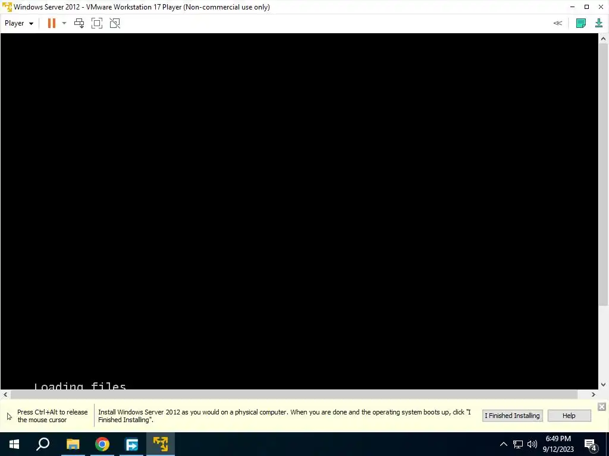609x456 pixels.
Task: Open the green notes/message log icon
Action: pyautogui.click(x=580, y=23)
